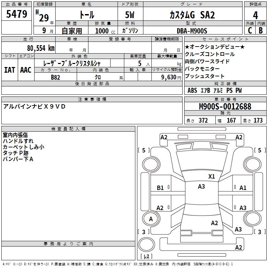Click the wheel circle marked A
This screenshot has height=268, width=268.
pos(151,219)
